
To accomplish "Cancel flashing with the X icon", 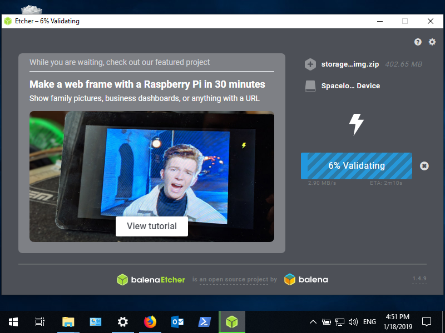I will click(x=424, y=166).
